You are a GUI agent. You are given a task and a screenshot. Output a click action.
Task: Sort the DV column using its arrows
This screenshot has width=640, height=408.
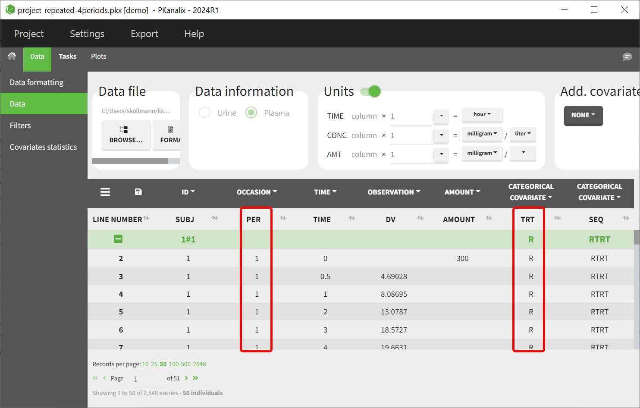pyautogui.click(x=420, y=218)
